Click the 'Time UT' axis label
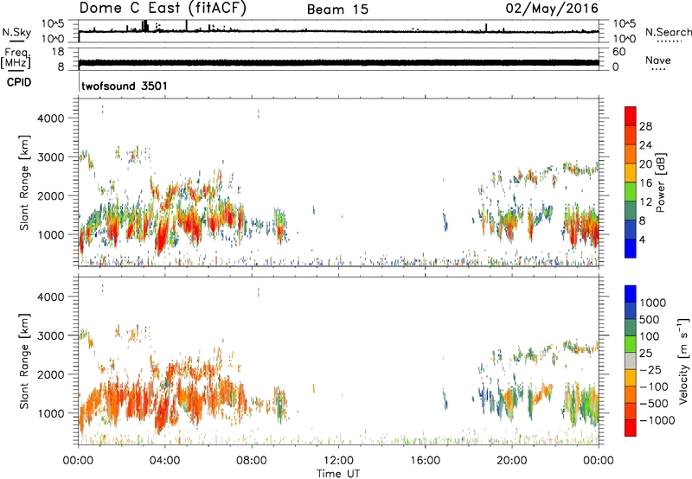Viewport: 692px width, 479px height. point(338,474)
